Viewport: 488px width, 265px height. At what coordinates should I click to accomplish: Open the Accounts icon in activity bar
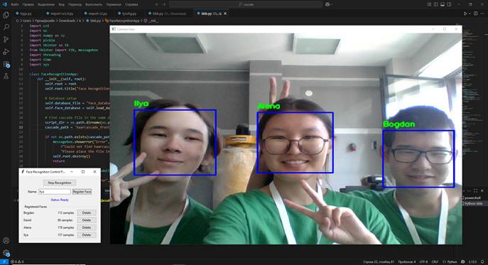click(6, 240)
